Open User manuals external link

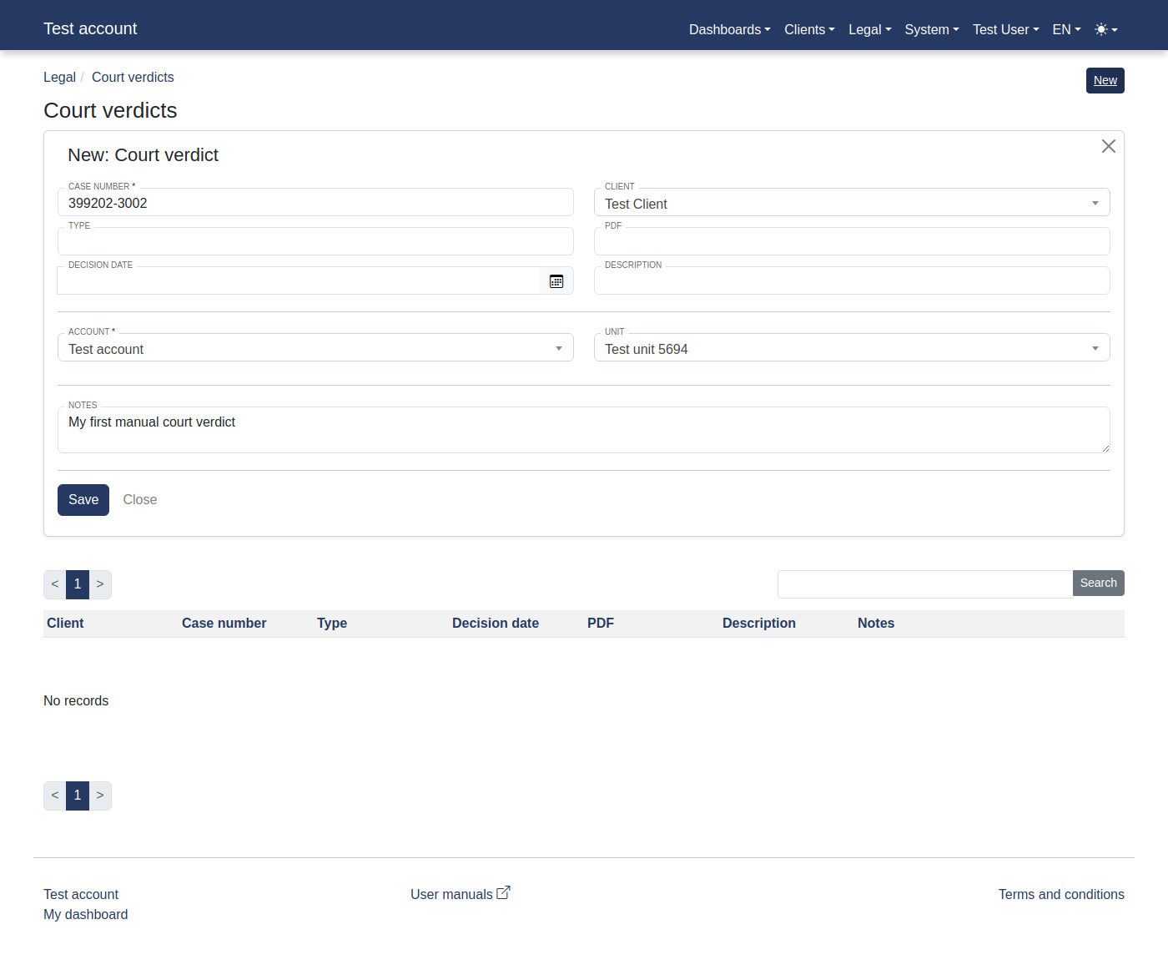click(459, 894)
